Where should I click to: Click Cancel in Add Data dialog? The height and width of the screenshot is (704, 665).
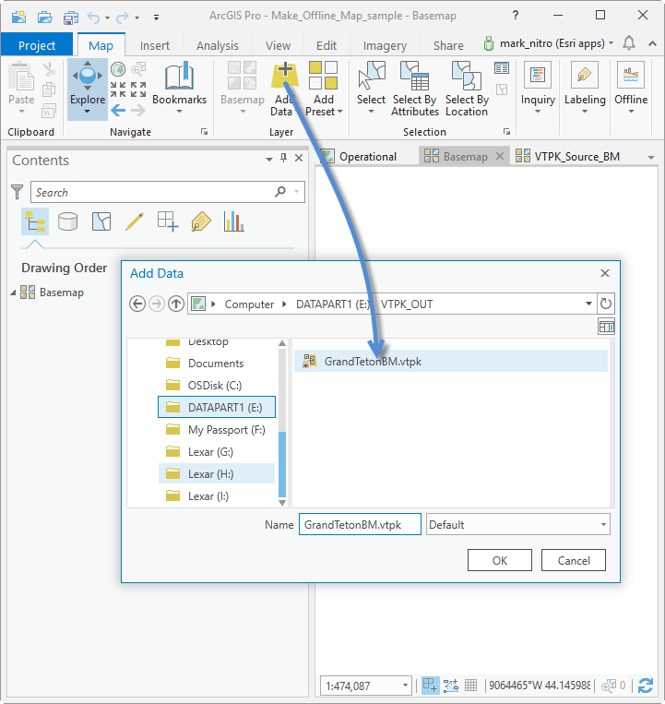pos(574,560)
